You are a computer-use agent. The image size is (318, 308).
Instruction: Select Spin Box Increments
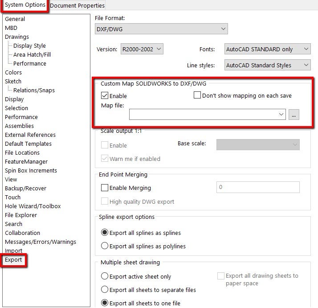click(31, 171)
